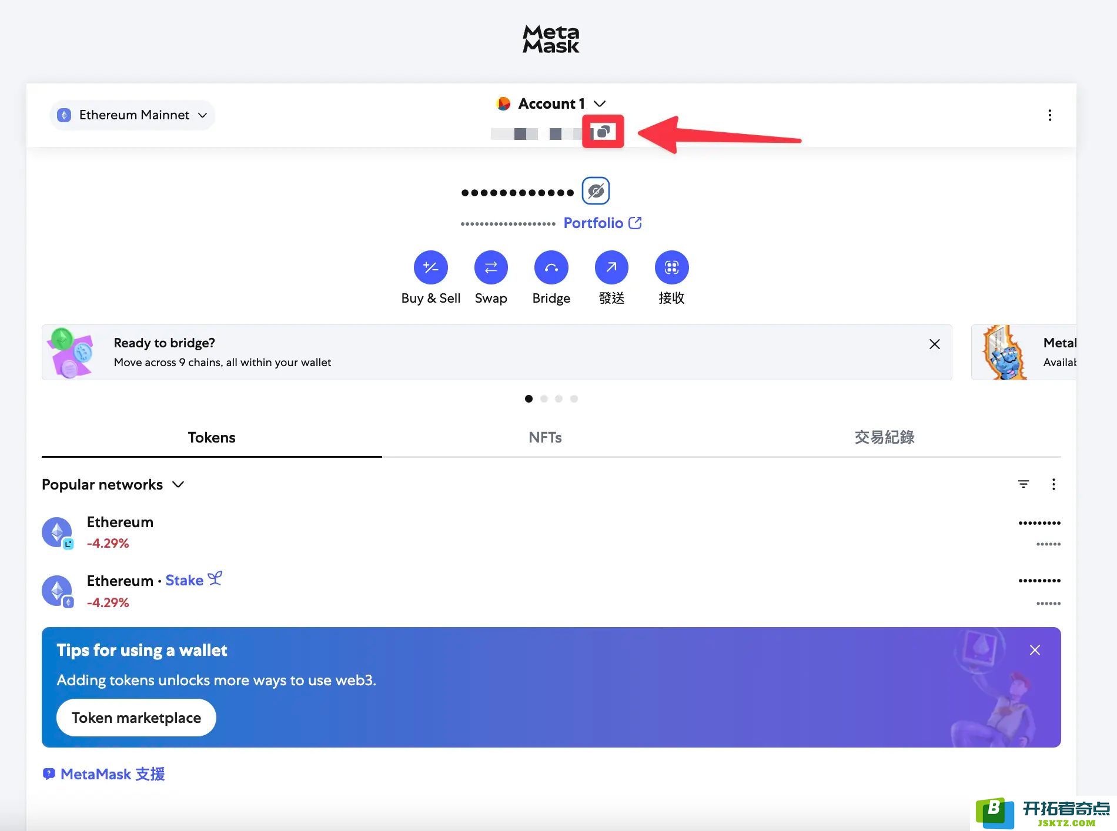Click the MetaMask support chat bubble icon
Viewport: 1117px width, 831px height.
49,774
